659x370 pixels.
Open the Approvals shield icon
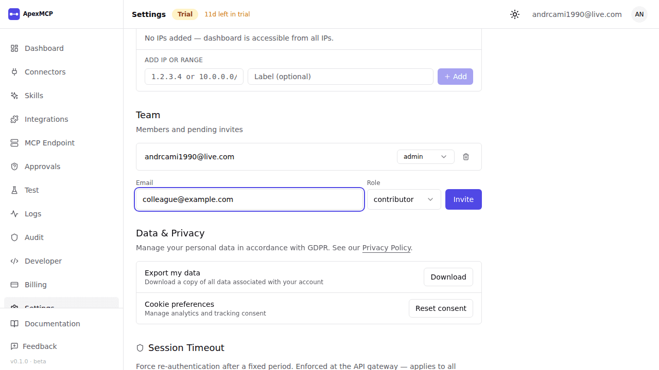[x=14, y=166]
